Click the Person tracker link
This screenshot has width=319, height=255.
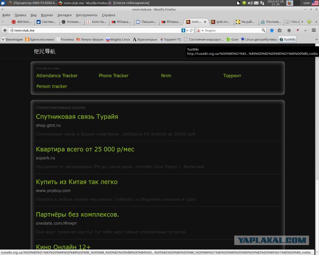[52, 87]
